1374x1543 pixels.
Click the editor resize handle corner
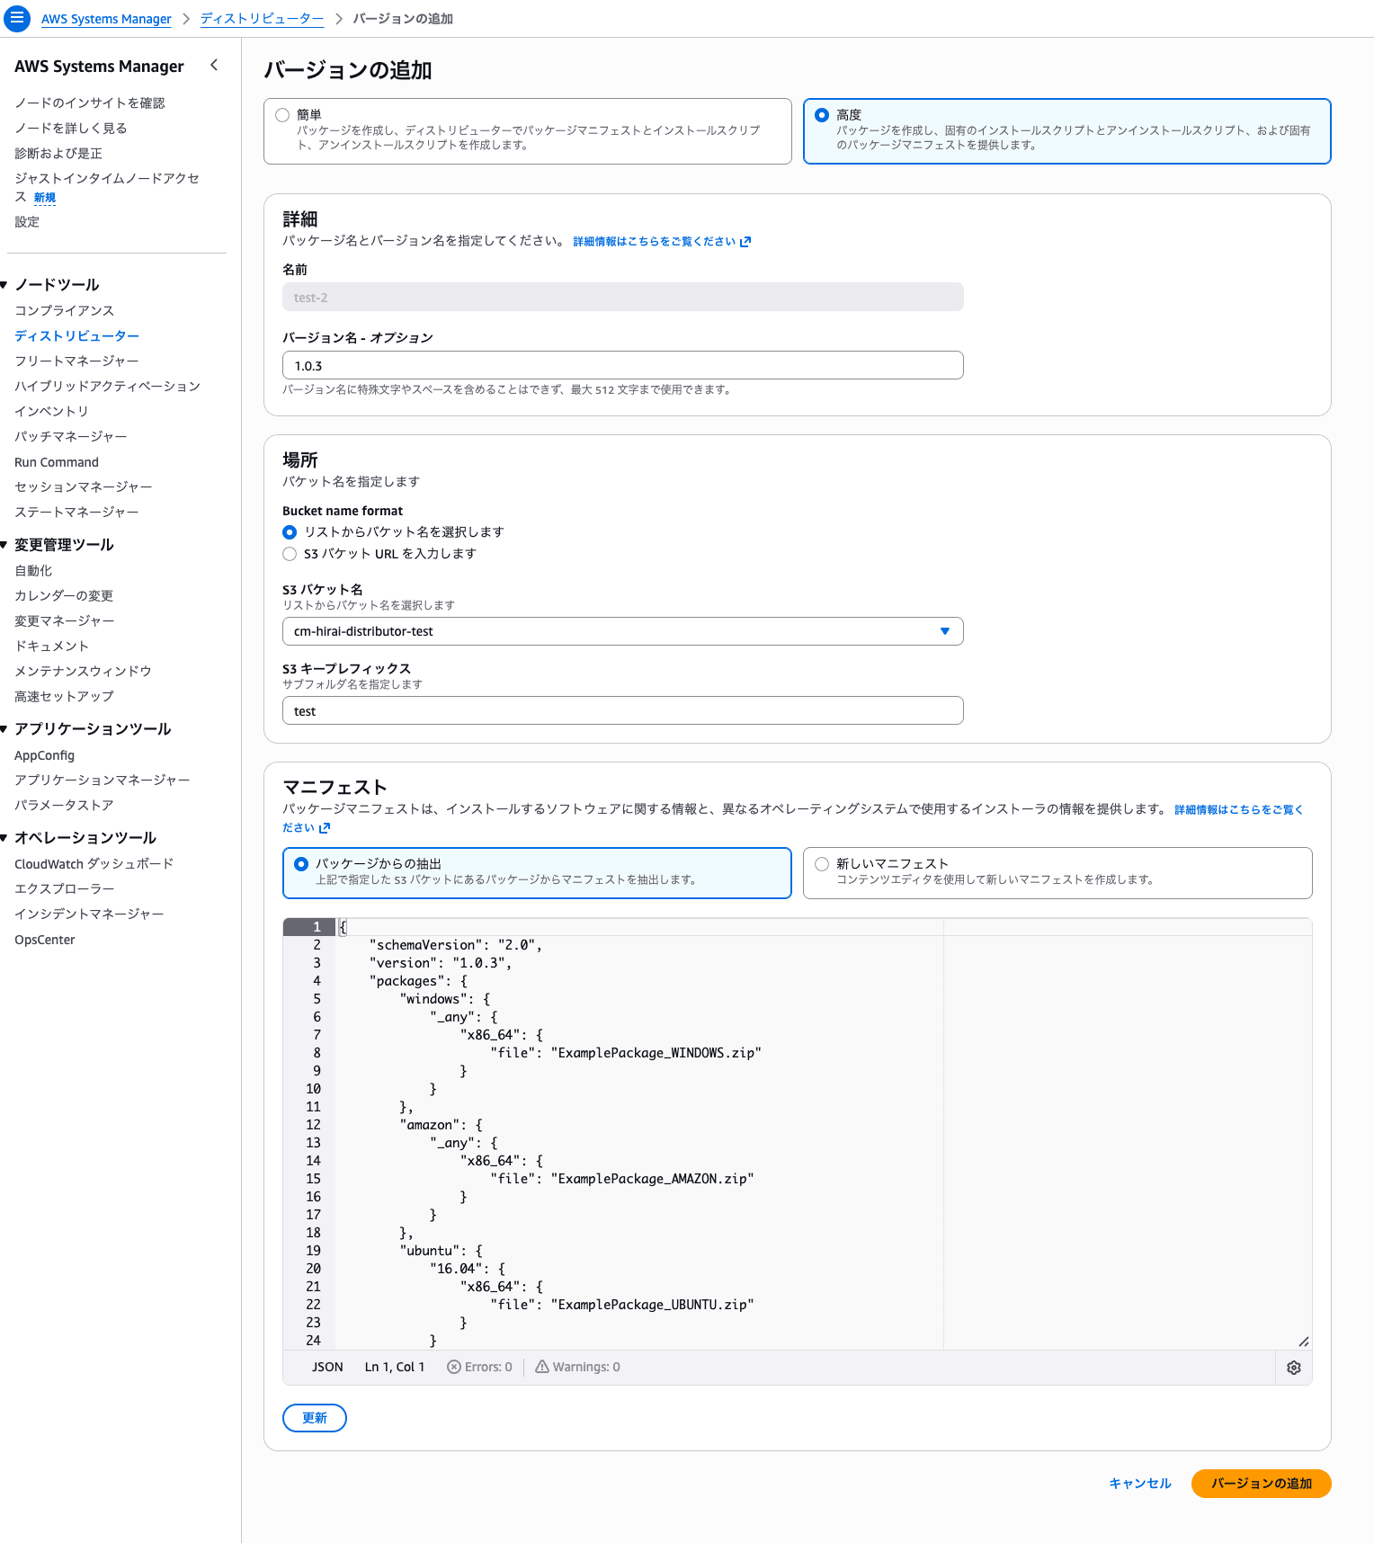point(1304,1342)
